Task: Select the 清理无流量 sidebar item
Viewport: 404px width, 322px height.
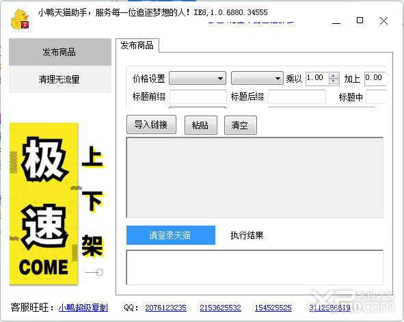Action: pyautogui.click(x=60, y=79)
